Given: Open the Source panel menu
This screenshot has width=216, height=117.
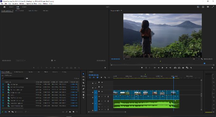Looking at the screenshot, I should point(13,10).
